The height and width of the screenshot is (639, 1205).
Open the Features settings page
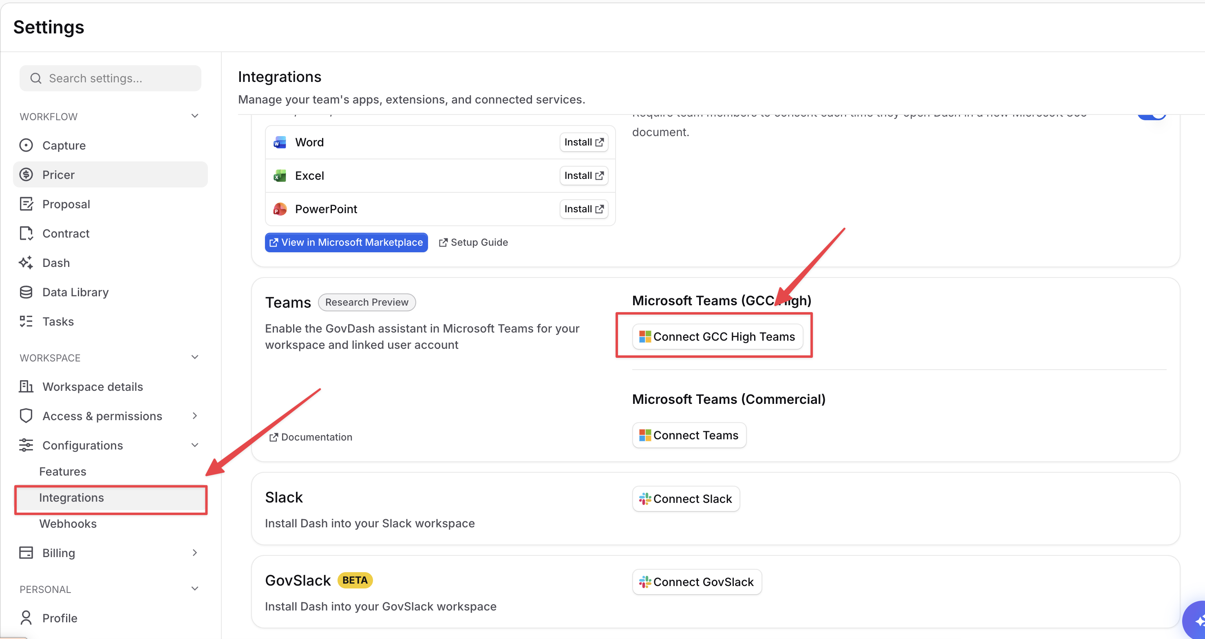[63, 472]
